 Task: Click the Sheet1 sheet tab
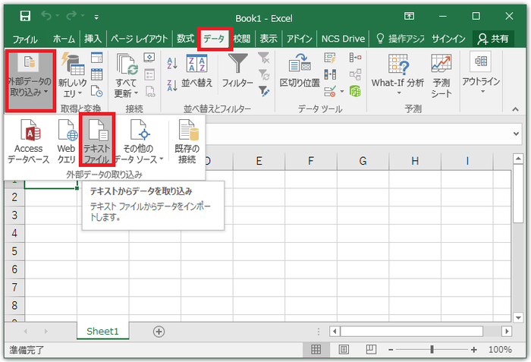click(x=102, y=331)
